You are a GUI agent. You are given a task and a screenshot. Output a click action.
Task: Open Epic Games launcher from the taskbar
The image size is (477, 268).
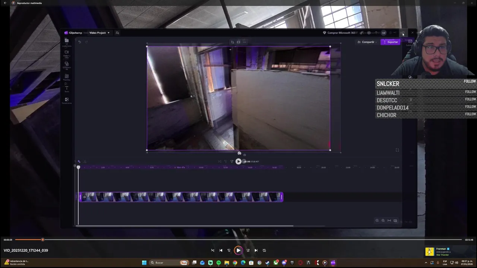pos(292,263)
